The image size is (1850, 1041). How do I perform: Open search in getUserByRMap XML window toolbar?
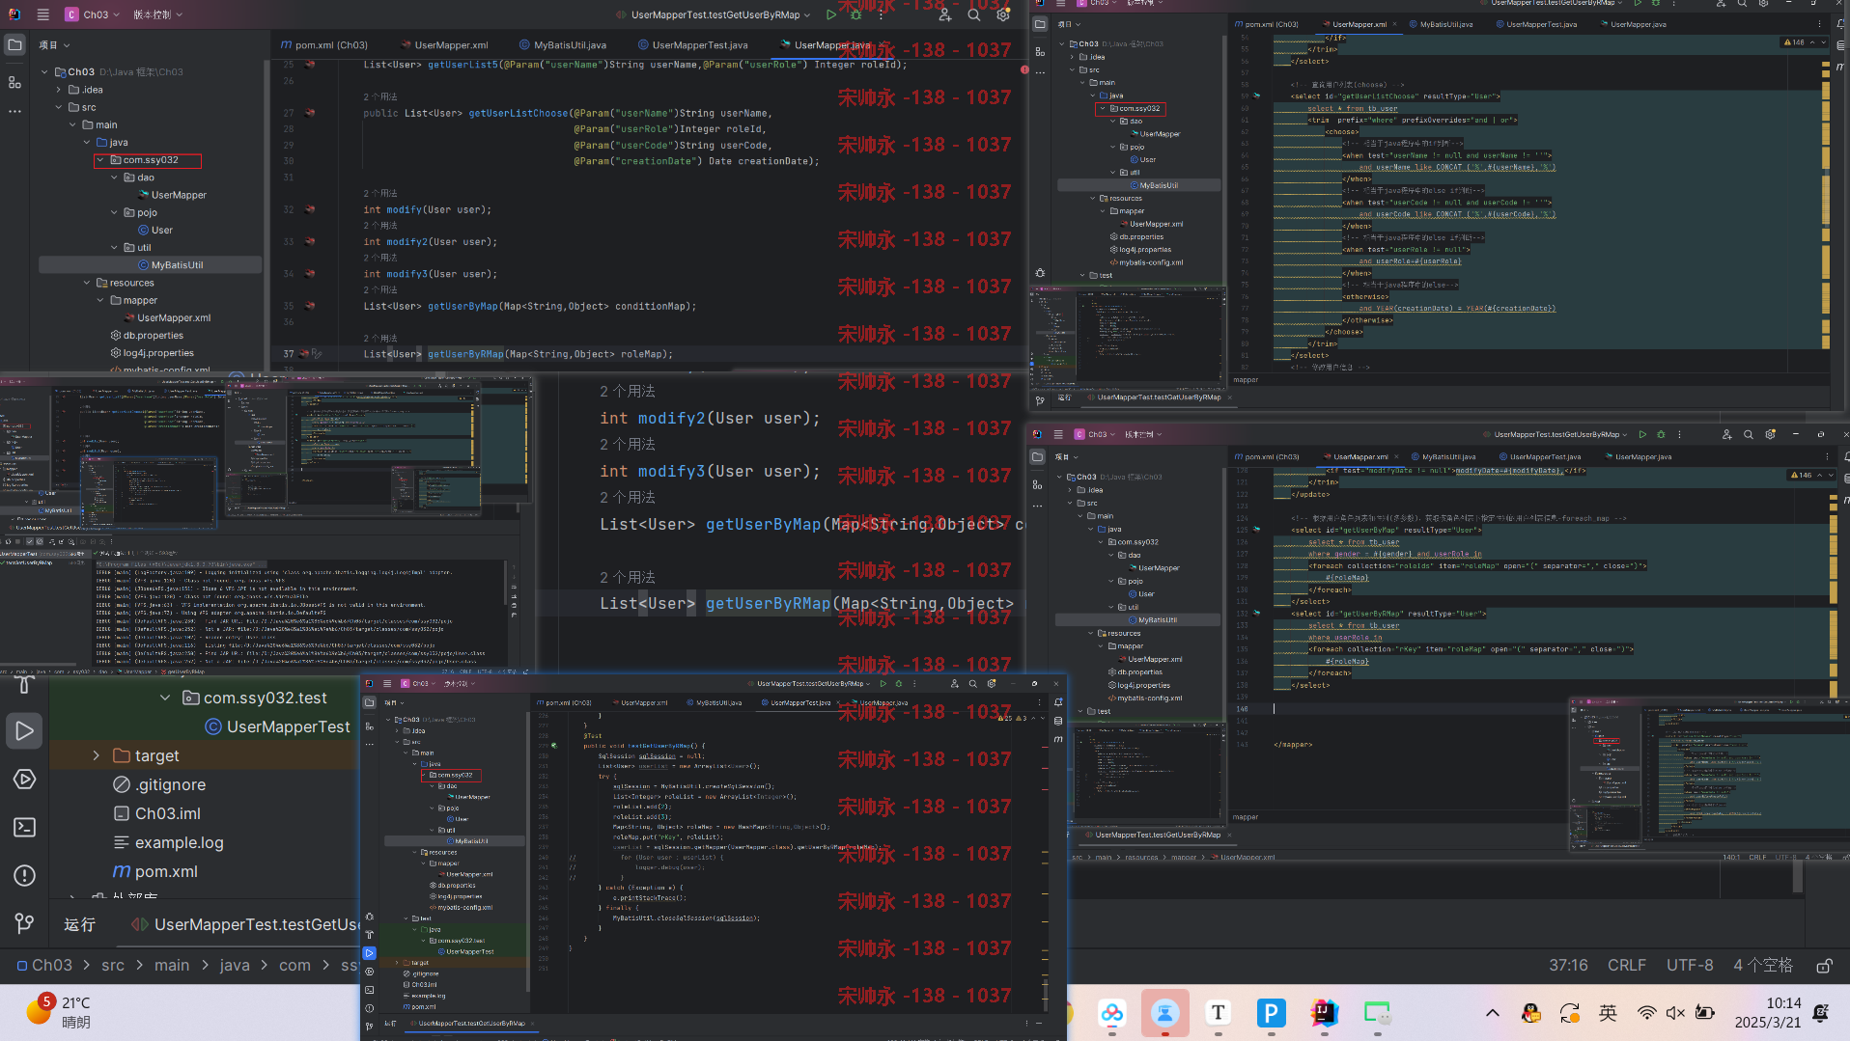tap(1749, 434)
